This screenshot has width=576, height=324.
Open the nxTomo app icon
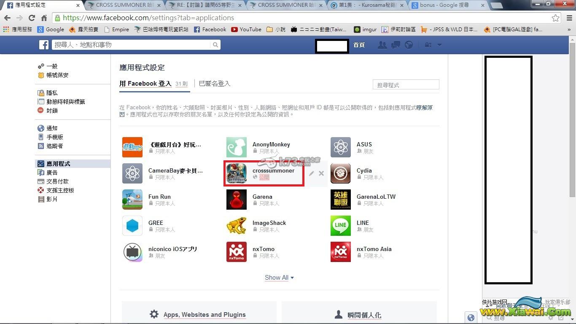(x=237, y=252)
